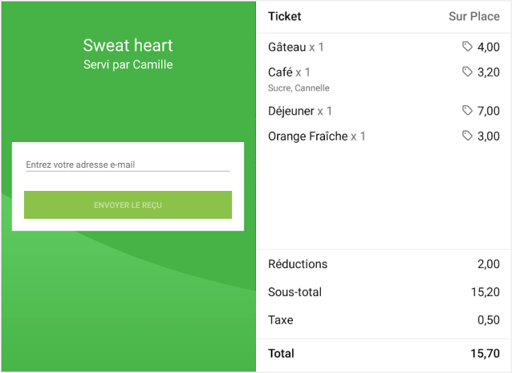Click the Taxe row value 0,50
Image resolution: width=512 pixels, height=373 pixels.
(x=488, y=320)
